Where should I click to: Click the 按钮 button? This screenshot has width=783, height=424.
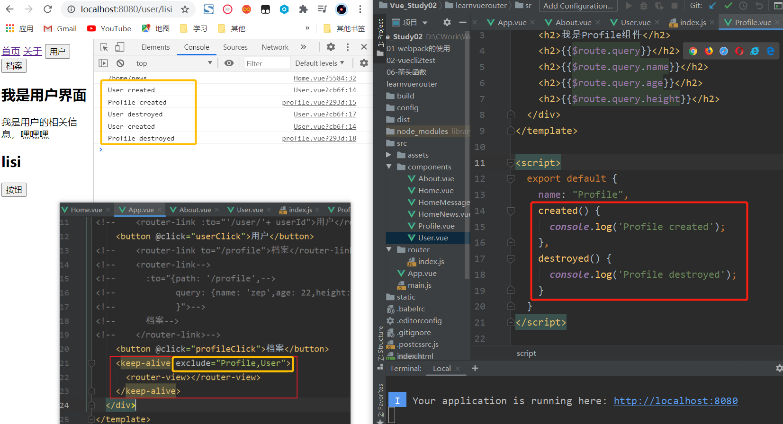(14, 190)
